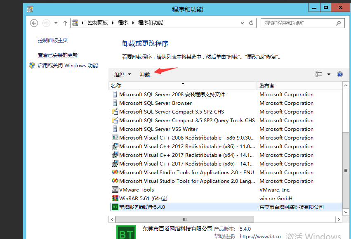Image resolution: width=351 pixels, height=239 pixels.
Task: Click the Visual Studio Tools ENU icon
Action: coord(115,172)
